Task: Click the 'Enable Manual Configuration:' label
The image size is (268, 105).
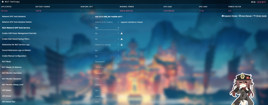Action: (x=14, y=56)
